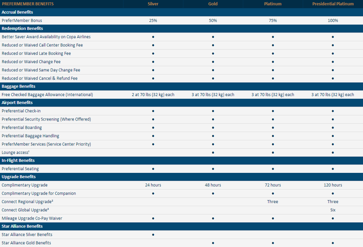Viewport: 363px width, 247px height.
Task: Click Silver bullet for Better Saver Award Availability
Action: (x=153, y=37)
